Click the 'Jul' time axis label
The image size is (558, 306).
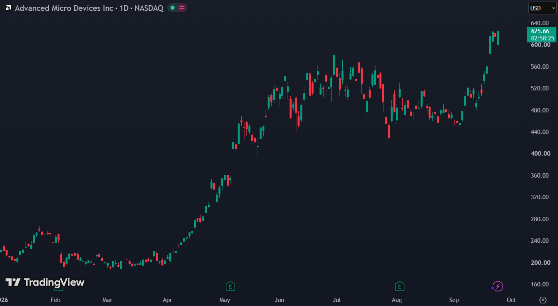point(337,300)
